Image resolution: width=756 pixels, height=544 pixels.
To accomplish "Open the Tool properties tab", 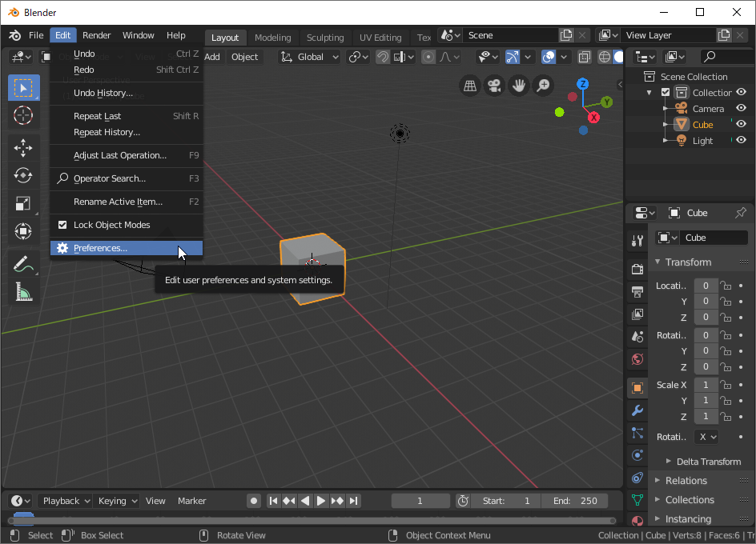I will pos(637,241).
